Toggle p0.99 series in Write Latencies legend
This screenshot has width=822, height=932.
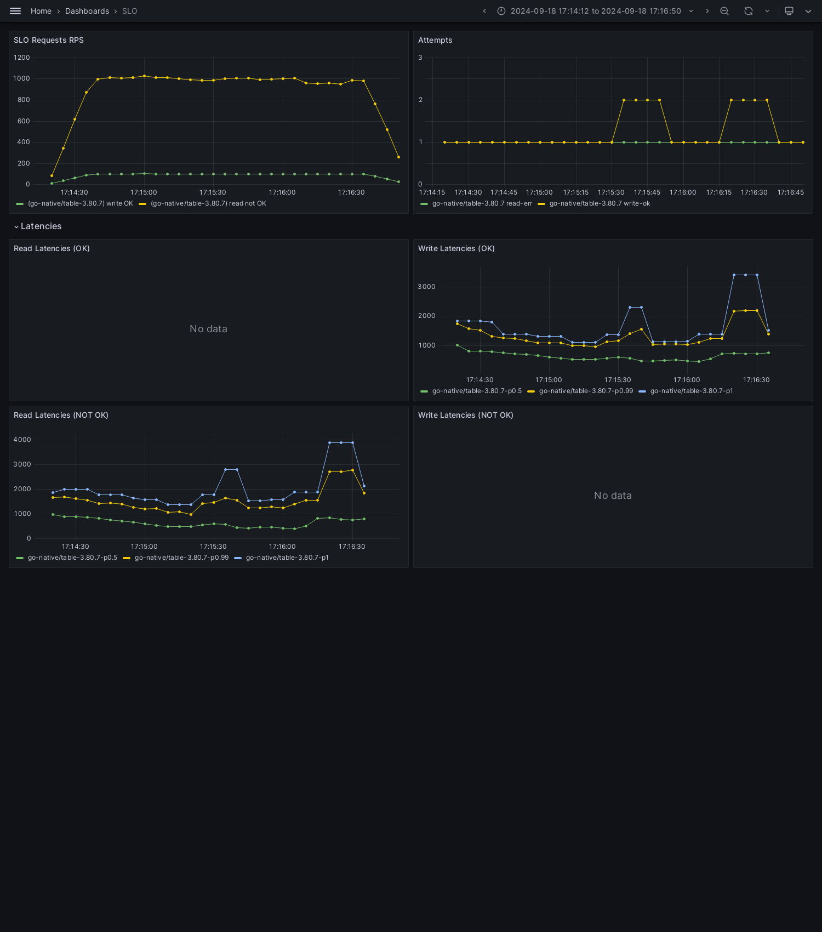[x=586, y=391]
